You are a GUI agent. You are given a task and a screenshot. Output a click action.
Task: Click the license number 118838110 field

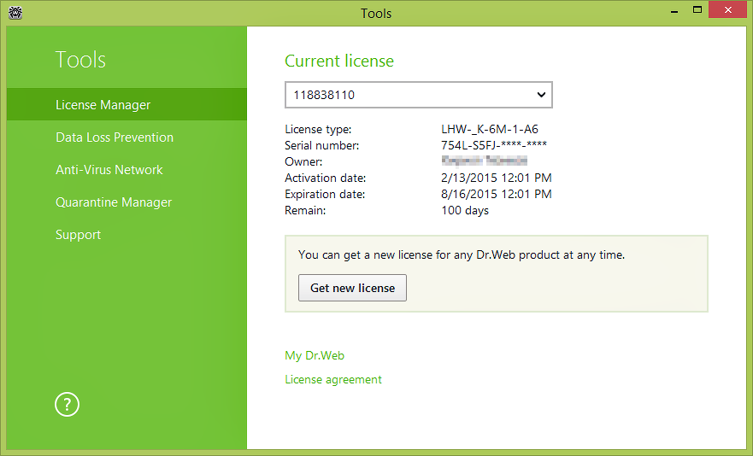pos(419,95)
